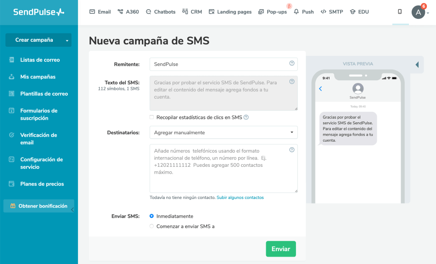Screen dimensions: 436x264
Task: Go to Configuración de servicio
Action: tap(41, 163)
